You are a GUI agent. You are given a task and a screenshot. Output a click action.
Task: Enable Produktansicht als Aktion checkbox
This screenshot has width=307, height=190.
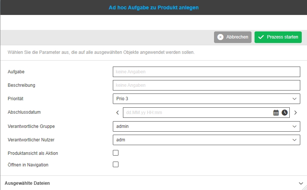tap(116, 153)
